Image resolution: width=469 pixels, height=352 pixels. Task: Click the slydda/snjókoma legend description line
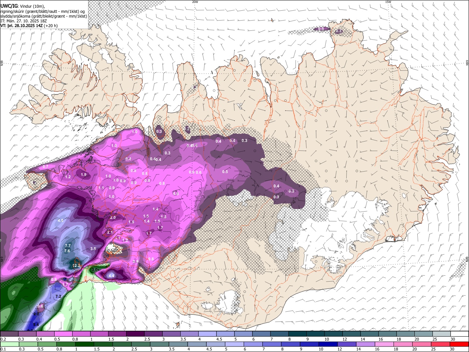click(44, 16)
